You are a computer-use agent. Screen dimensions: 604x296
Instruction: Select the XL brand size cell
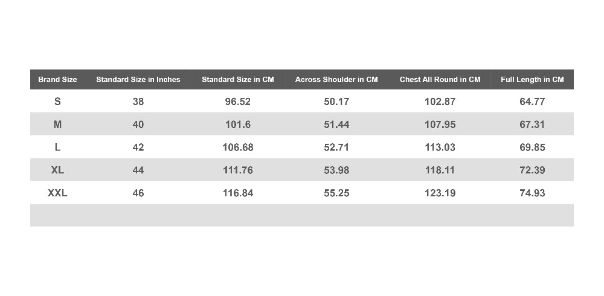(57, 170)
